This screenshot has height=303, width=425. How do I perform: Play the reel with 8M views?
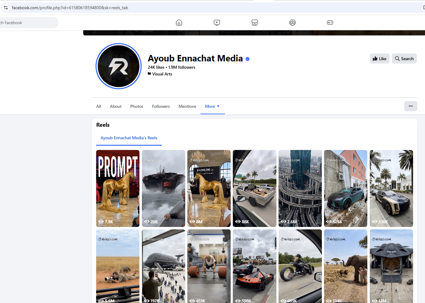pyautogui.click(x=209, y=188)
